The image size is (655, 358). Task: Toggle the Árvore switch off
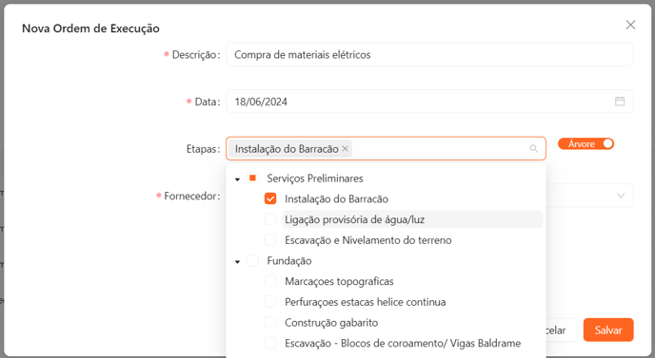586,143
